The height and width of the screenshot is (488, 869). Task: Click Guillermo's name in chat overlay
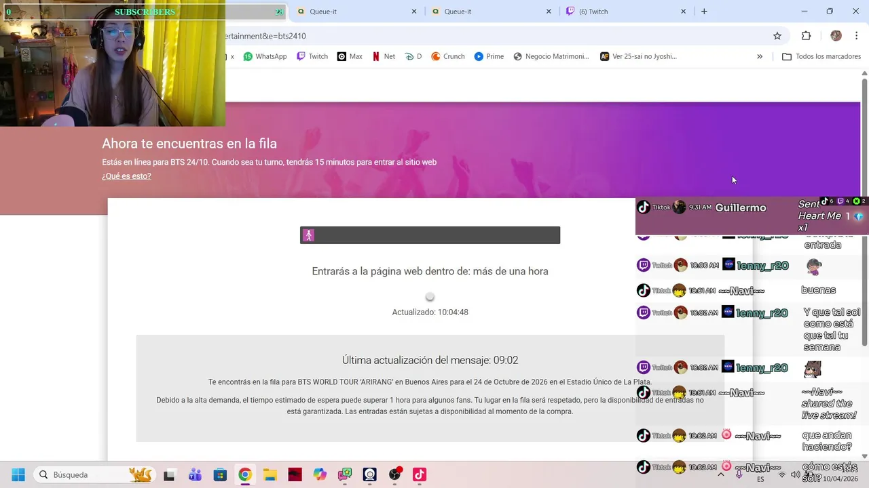[740, 208]
